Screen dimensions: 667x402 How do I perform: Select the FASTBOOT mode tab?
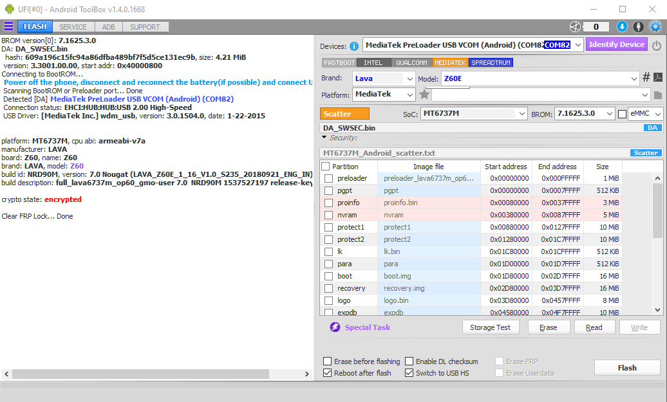pyautogui.click(x=339, y=62)
